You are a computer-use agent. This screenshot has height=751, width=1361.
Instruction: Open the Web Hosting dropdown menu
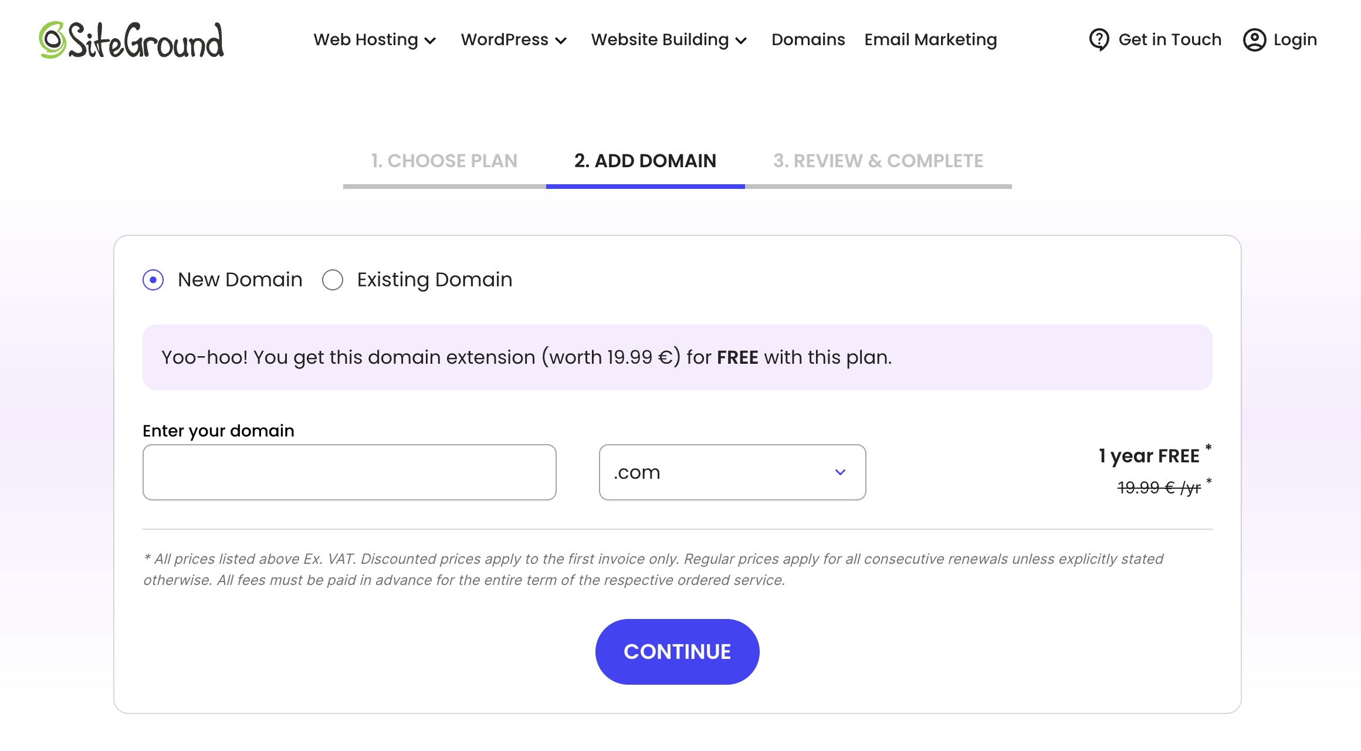(374, 40)
